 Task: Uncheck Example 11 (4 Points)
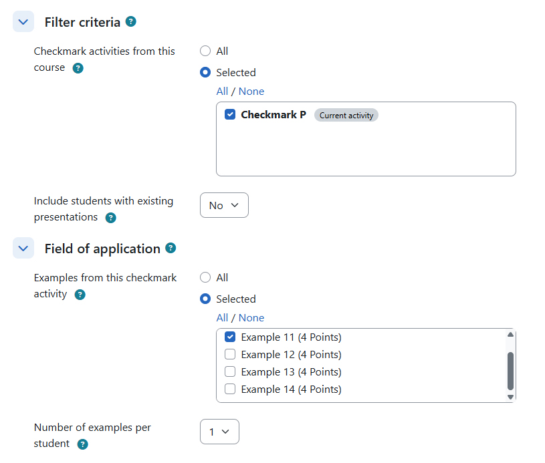point(230,337)
